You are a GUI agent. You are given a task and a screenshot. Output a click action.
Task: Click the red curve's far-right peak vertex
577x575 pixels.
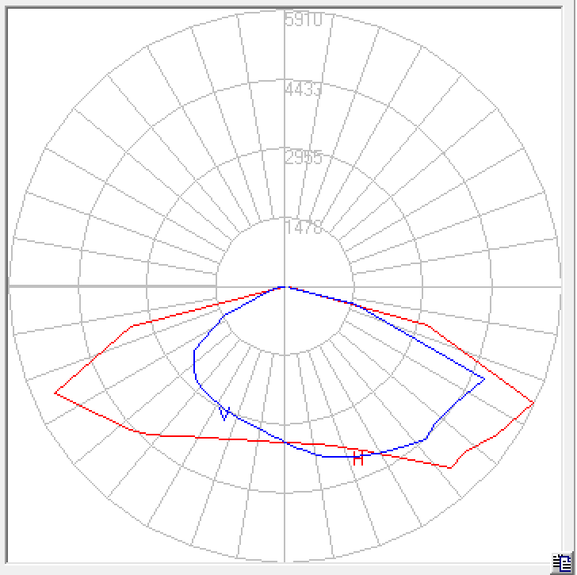pyautogui.click(x=534, y=403)
